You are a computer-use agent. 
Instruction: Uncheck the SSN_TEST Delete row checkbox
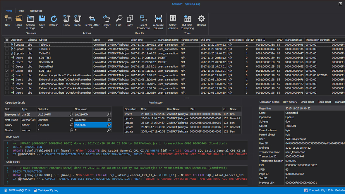coord(7,71)
